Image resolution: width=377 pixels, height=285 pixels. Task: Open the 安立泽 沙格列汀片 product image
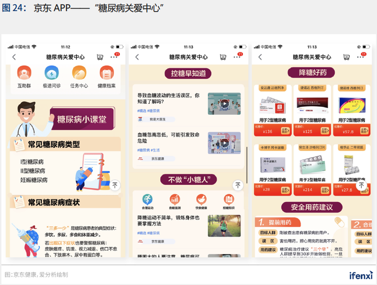312,165
